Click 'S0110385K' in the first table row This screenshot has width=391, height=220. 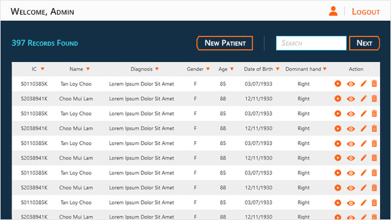pos(34,84)
